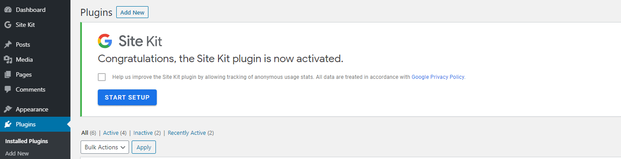Image resolution: width=621 pixels, height=159 pixels.
Task: Click the Site Kit G icon in sidebar
Action: [x=7, y=25]
